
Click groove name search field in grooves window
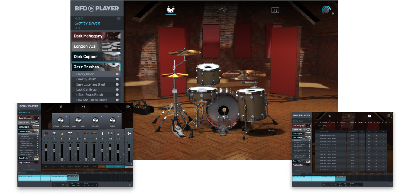click(x=331, y=131)
